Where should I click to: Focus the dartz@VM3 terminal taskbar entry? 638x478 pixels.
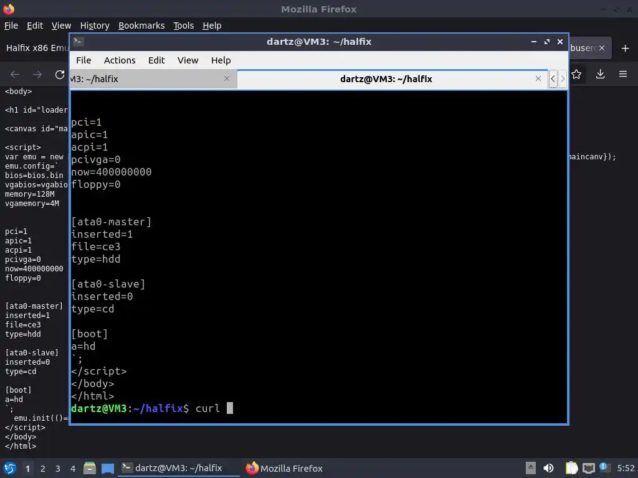pos(179,468)
